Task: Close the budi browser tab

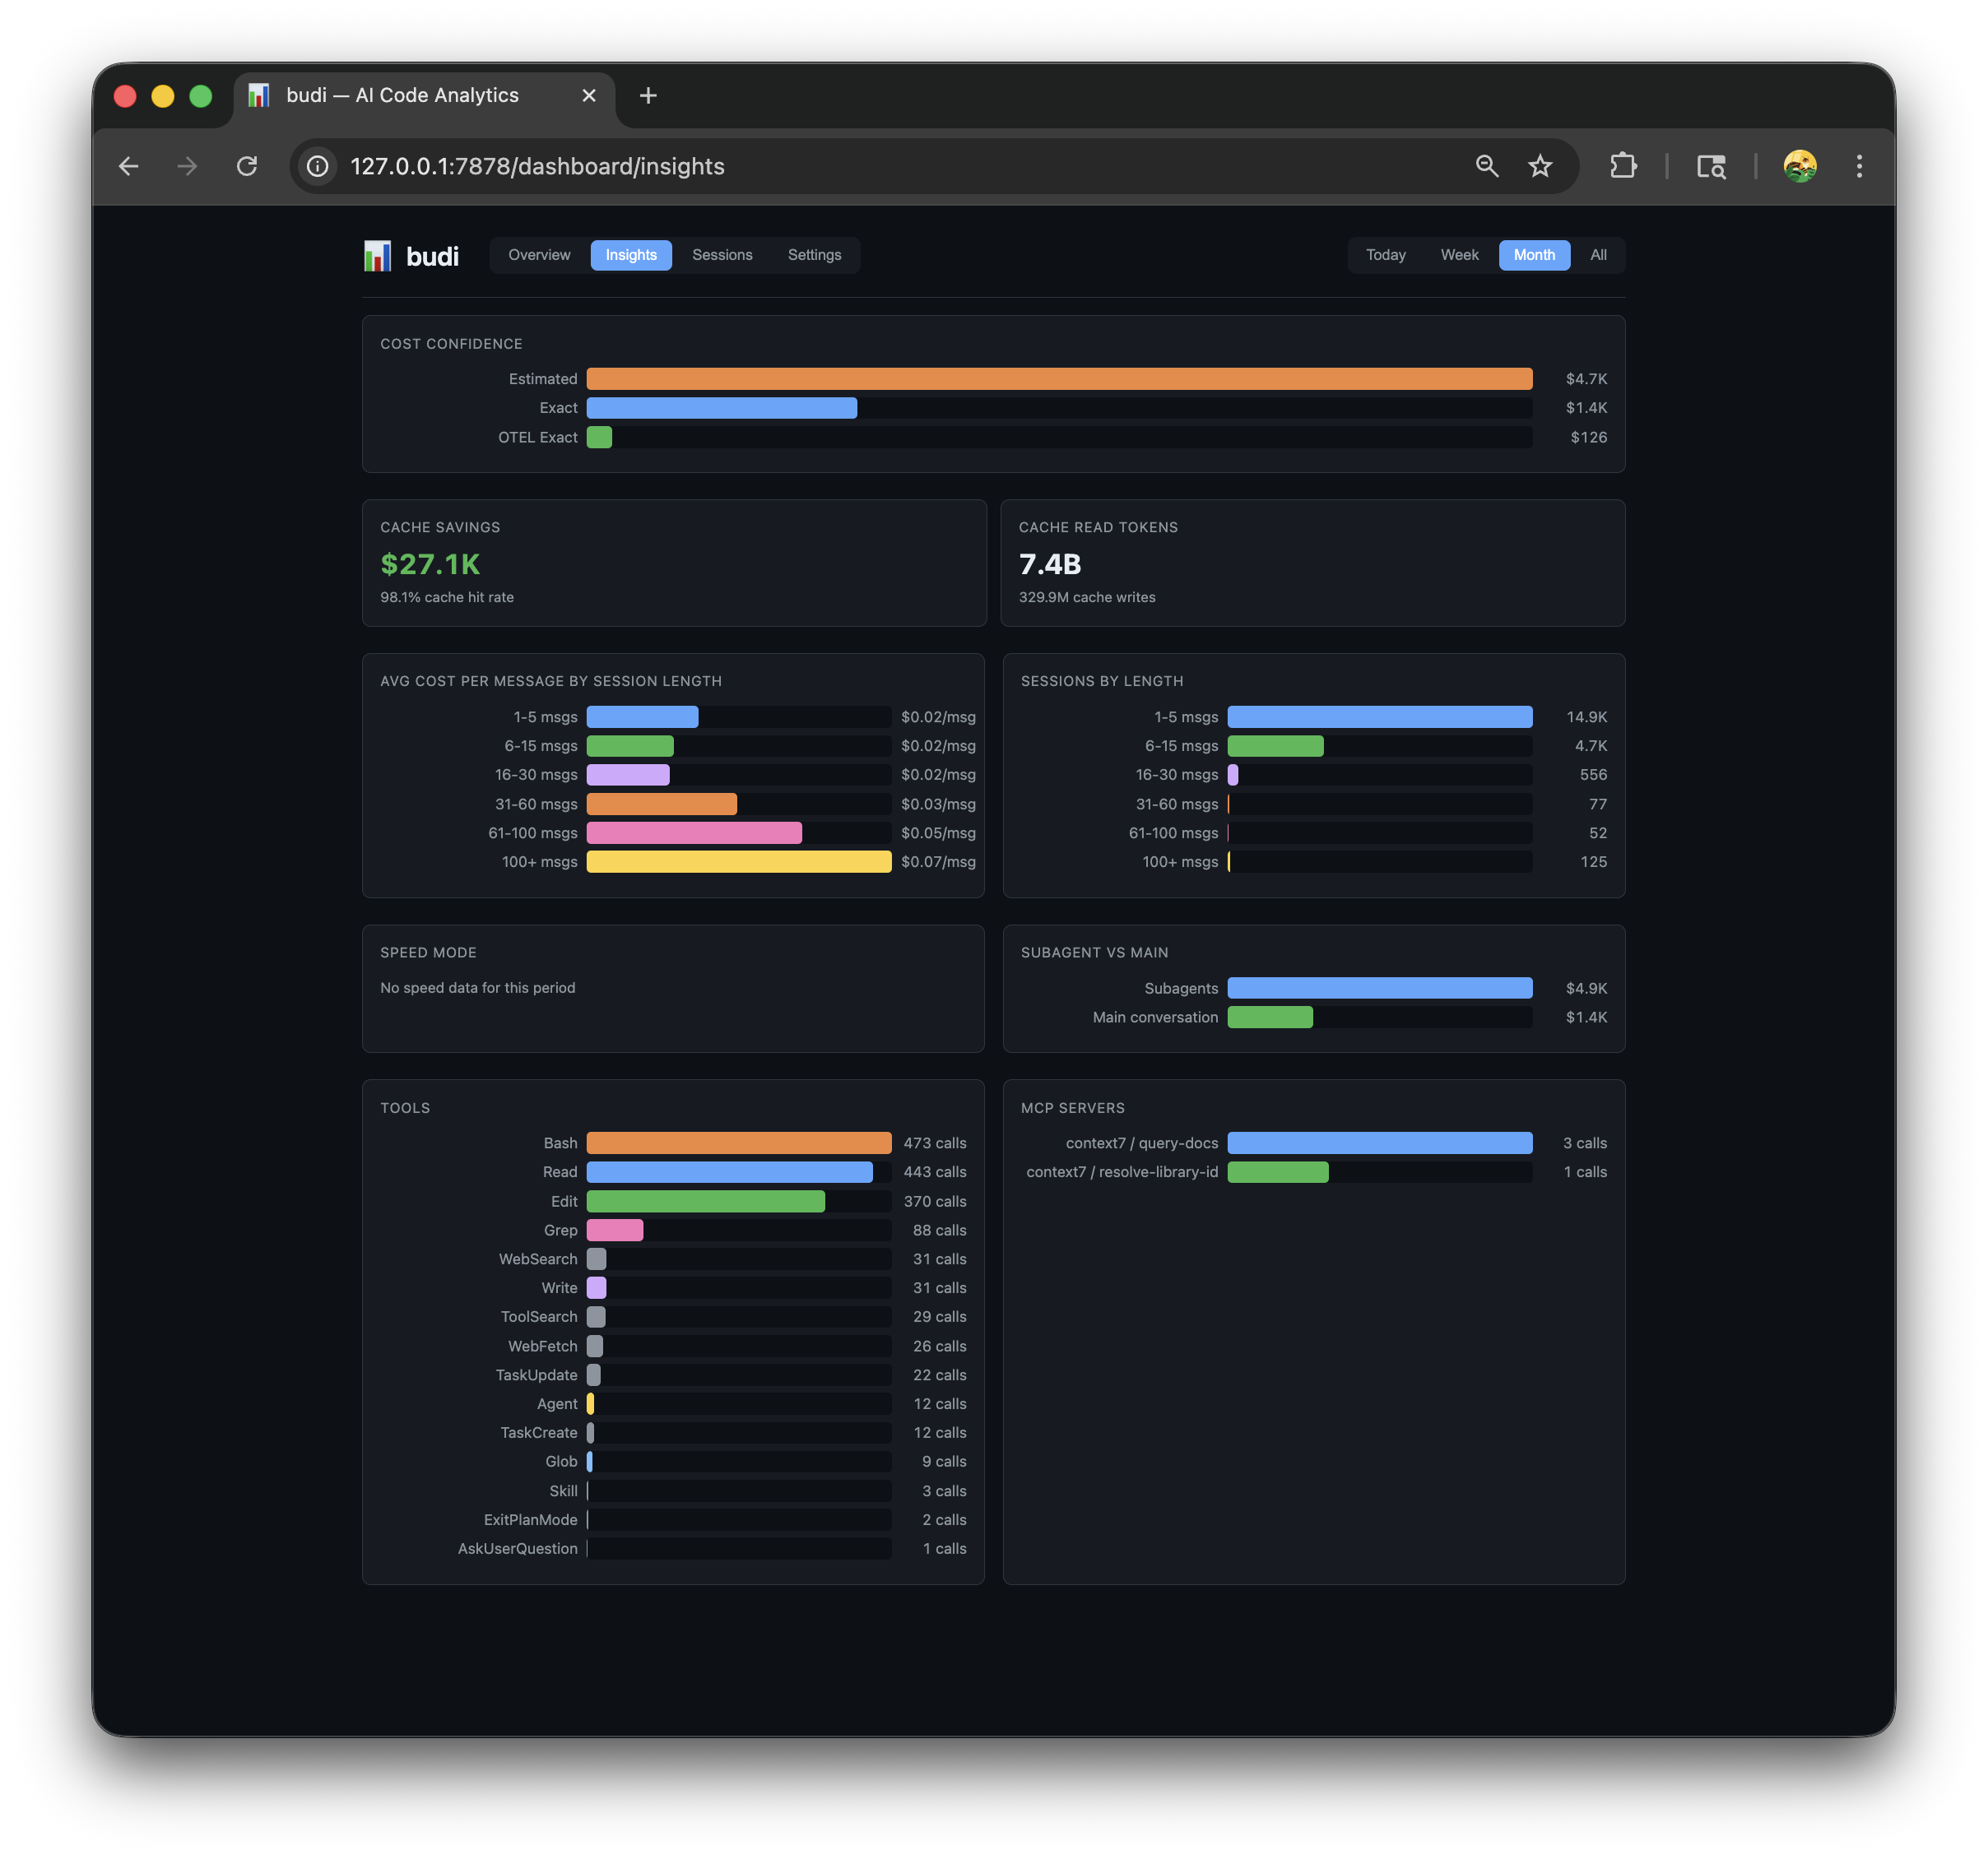Action: (x=589, y=95)
